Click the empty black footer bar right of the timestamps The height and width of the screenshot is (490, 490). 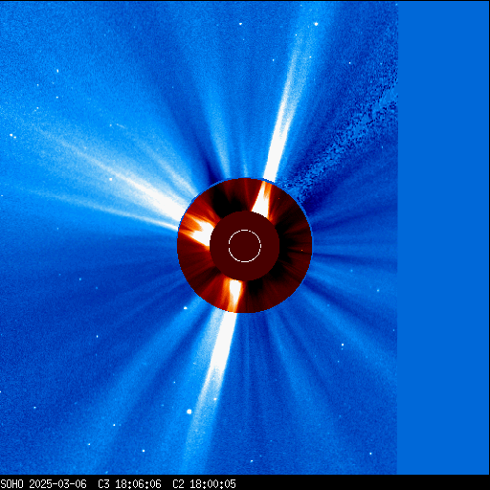pyautogui.click(x=363, y=484)
